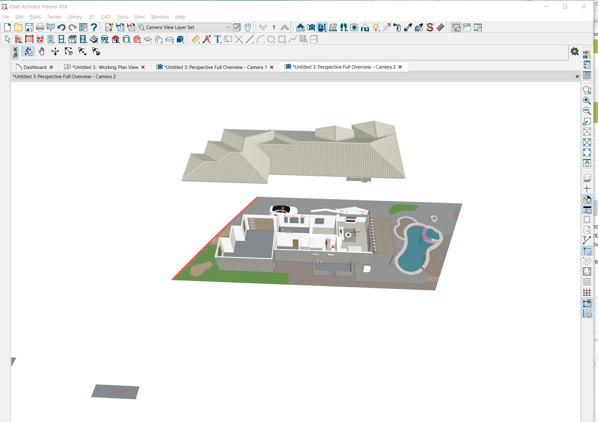Select the Pan Camera hand tool

coord(42,52)
